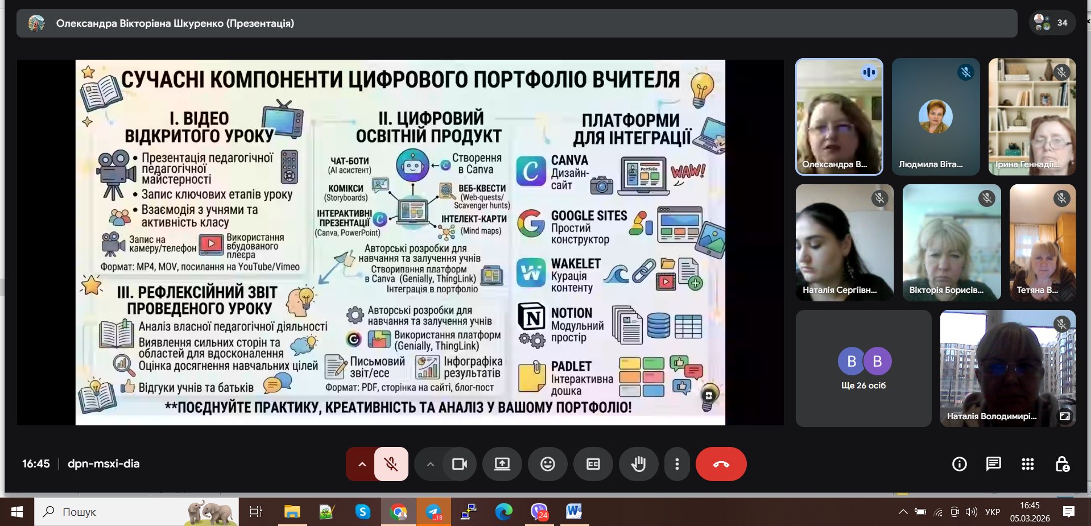The height and width of the screenshot is (526, 1091).
Task: Open tile showing 26 more people
Action: click(863, 368)
